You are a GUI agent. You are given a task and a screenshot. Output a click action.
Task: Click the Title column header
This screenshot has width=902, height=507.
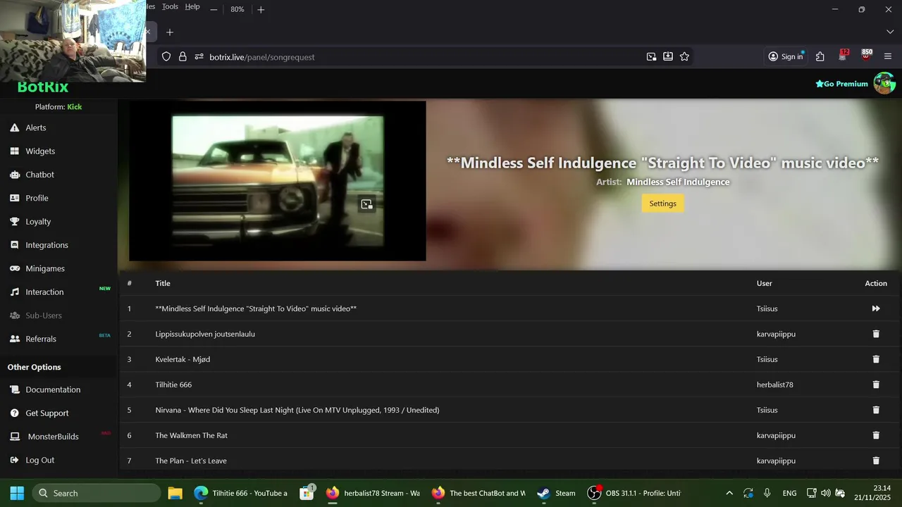pos(163,283)
